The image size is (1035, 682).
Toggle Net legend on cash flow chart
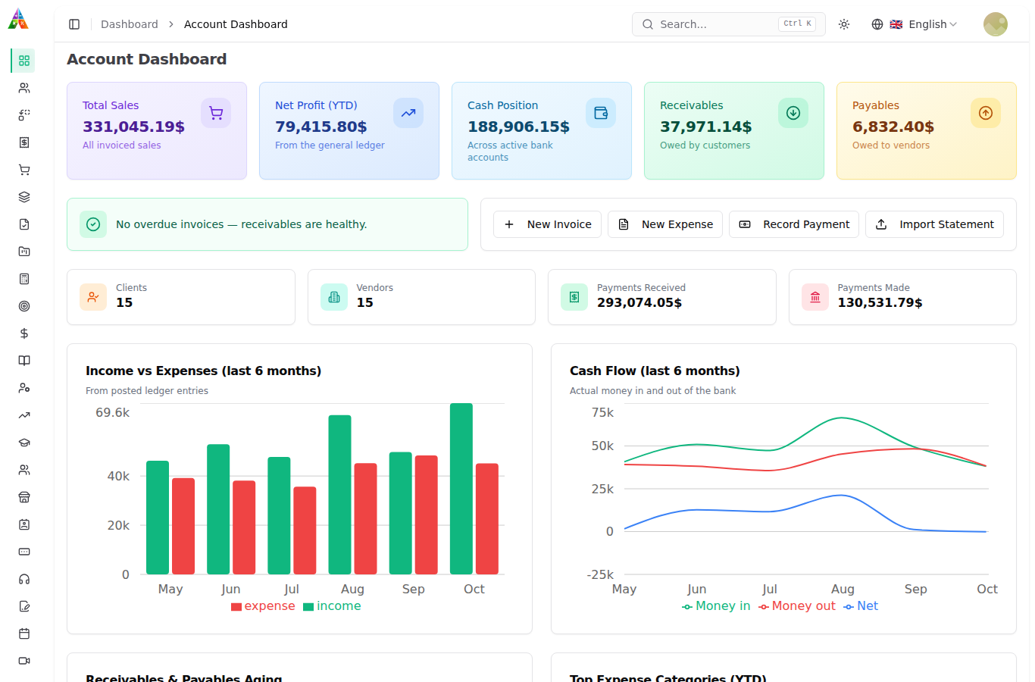coord(861,606)
